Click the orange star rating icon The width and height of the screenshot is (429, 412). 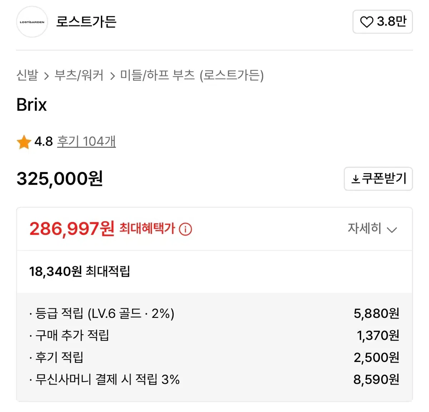[24, 142]
